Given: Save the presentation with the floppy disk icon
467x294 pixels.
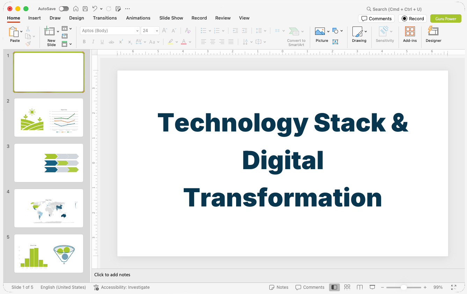Looking at the screenshot, I should (85, 9).
